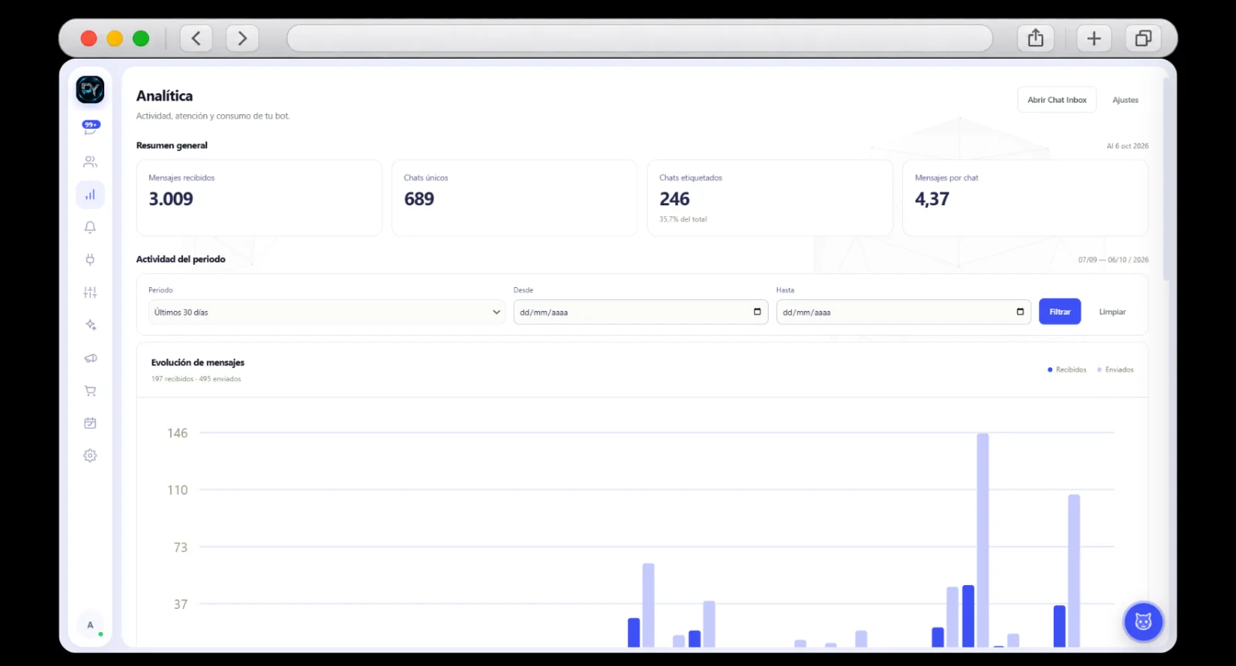Open notifications bell icon in sidebar

[x=90, y=227]
